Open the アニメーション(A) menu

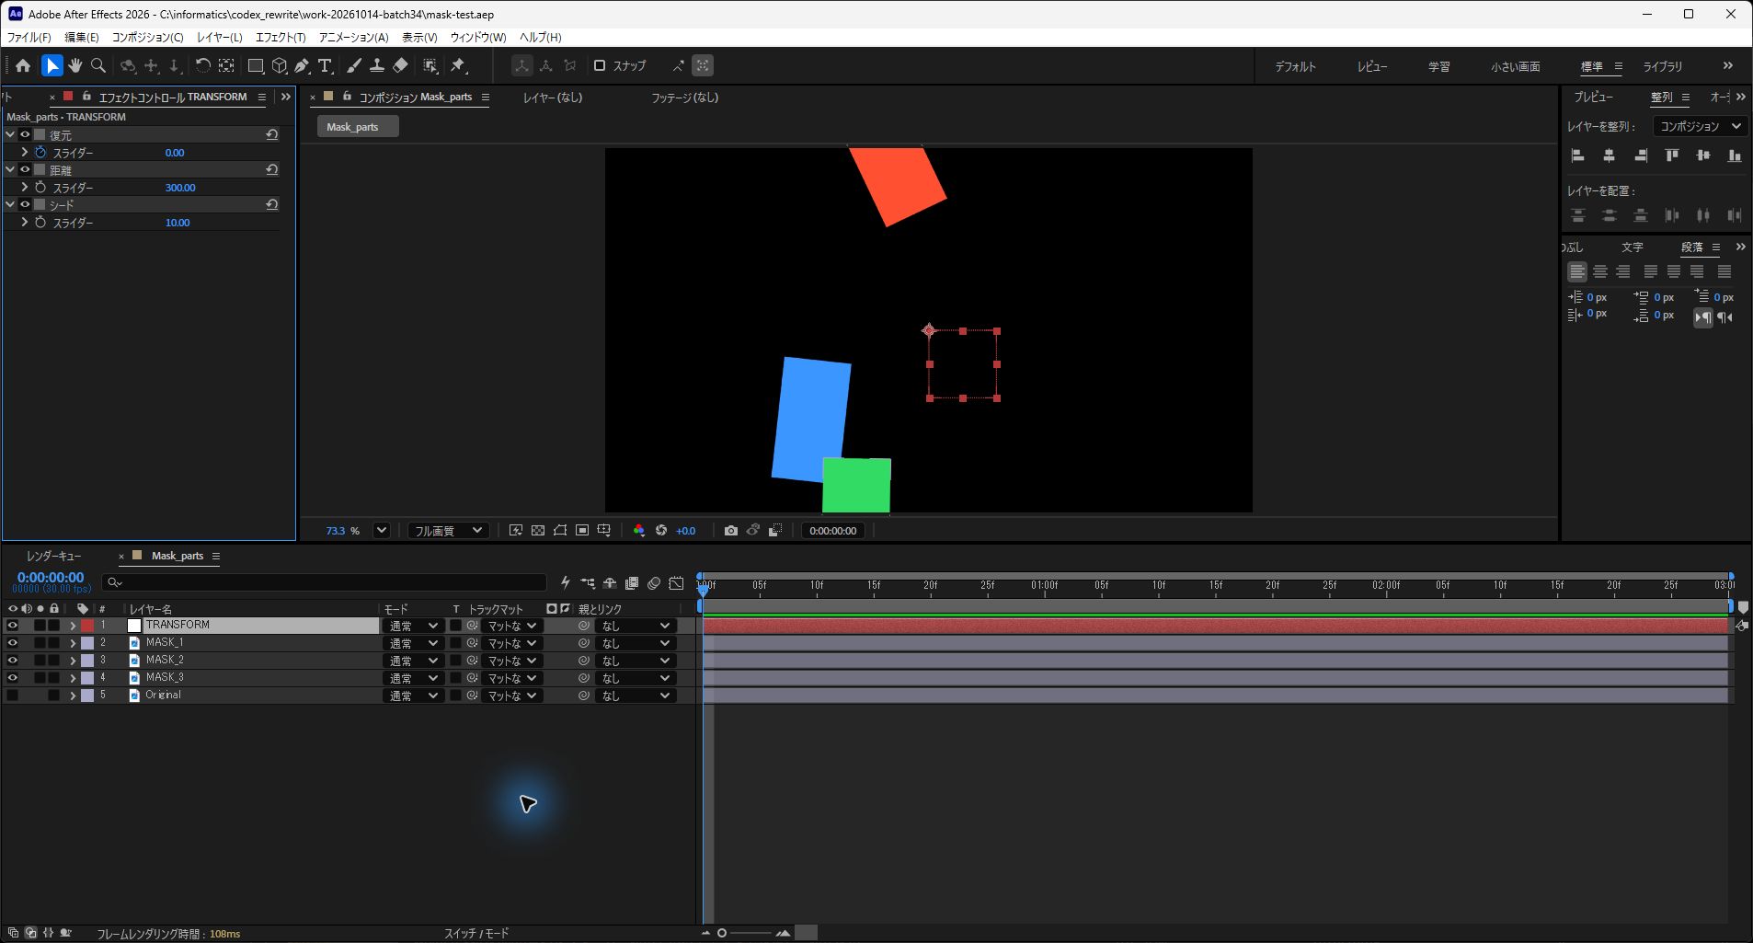(353, 38)
